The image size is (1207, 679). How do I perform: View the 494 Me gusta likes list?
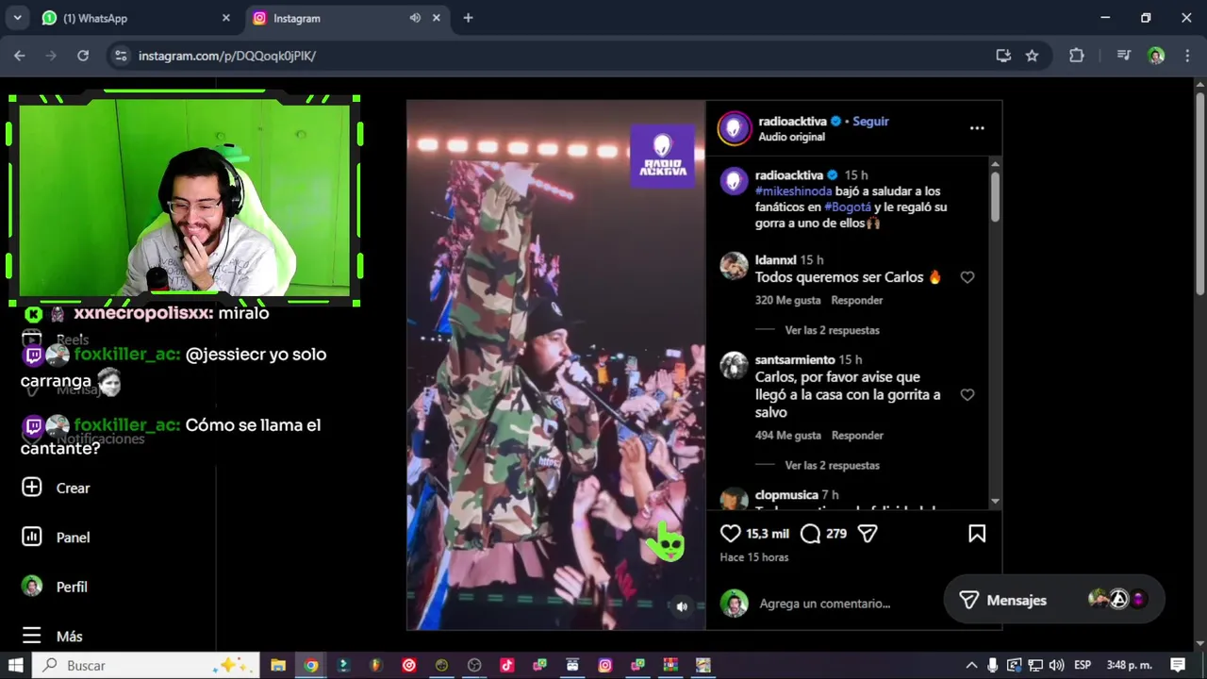pyautogui.click(x=787, y=435)
